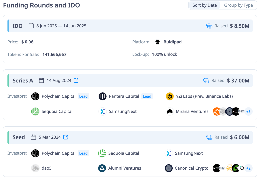Switch to Group by Type view
The height and width of the screenshot is (178, 258).
(238, 5)
